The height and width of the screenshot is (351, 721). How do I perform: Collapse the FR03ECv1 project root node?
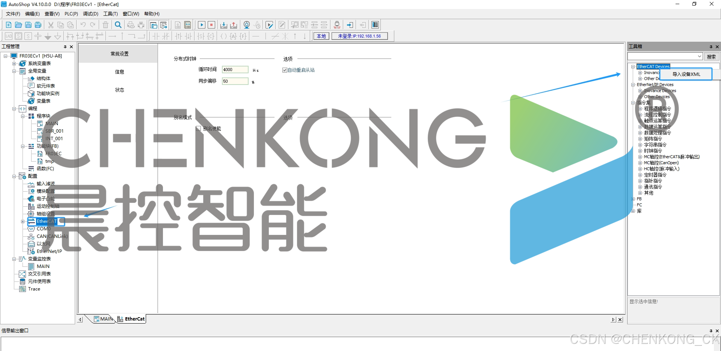[x=6, y=56]
